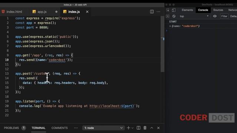Split the editor to the right
The width and height of the screenshot is (237, 133).
[x=152, y=11]
